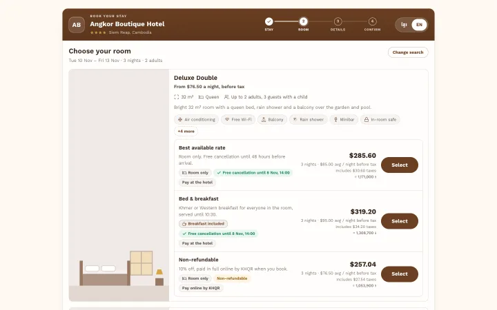
Task: Go to step 3 Details indicator
Action: (x=338, y=21)
